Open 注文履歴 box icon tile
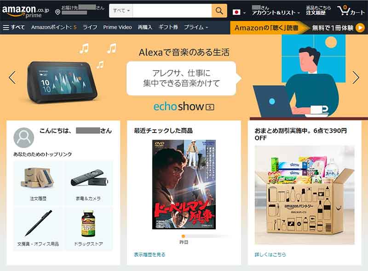This screenshot has height=271, width=368. tap(38, 183)
